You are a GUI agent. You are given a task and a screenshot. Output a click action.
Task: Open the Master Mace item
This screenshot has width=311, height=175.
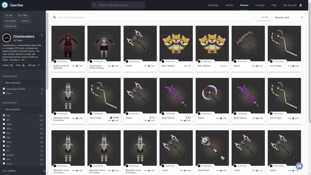pyautogui.click(x=212, y=152)
